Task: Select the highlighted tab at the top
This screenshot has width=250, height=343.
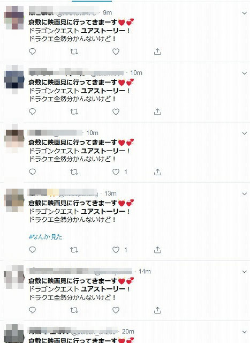Action: 92,1
